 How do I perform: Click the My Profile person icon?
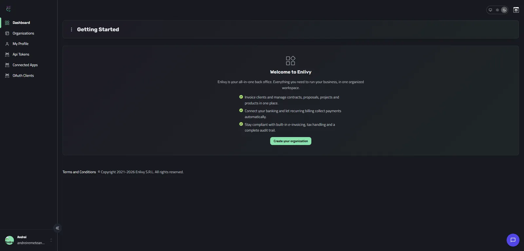[7, 44]
